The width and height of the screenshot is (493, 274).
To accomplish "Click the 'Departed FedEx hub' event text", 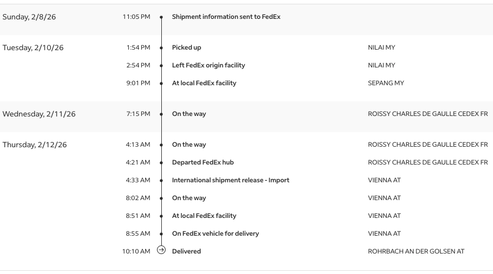I will click(203, 162).
